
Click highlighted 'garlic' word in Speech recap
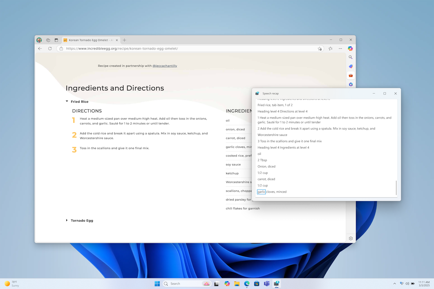[x=261, y=192]
